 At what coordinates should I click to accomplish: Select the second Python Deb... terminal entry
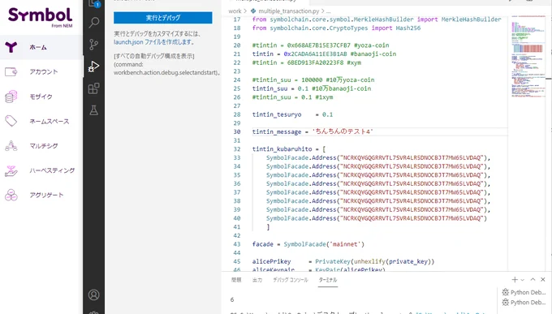(524, 303)
